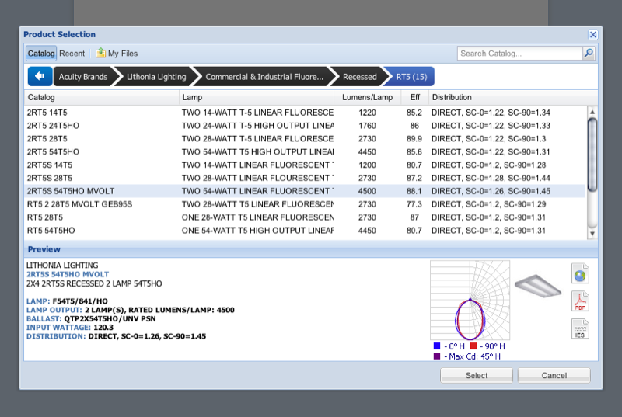The image size is (622, 417).
Task: Switch to the Catalog tab
Action: click(41, 54)
